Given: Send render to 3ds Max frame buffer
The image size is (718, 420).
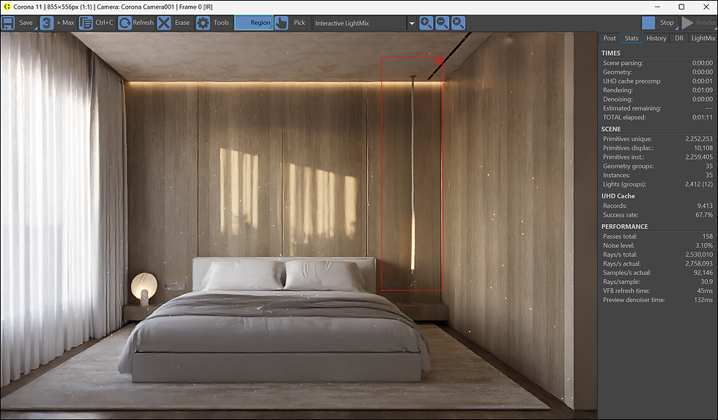Looking at the screenshot, I should pyautogui.click(x=57, y=23).
